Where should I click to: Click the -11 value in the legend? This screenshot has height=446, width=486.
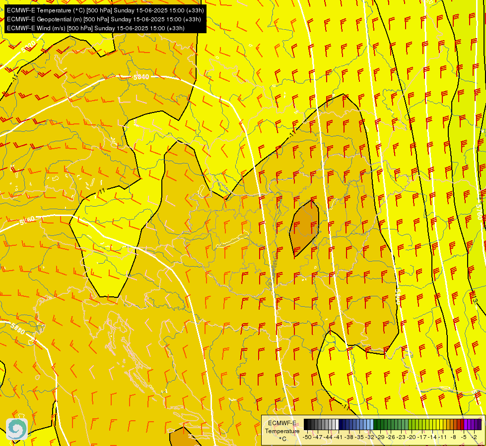click(442, 437)
